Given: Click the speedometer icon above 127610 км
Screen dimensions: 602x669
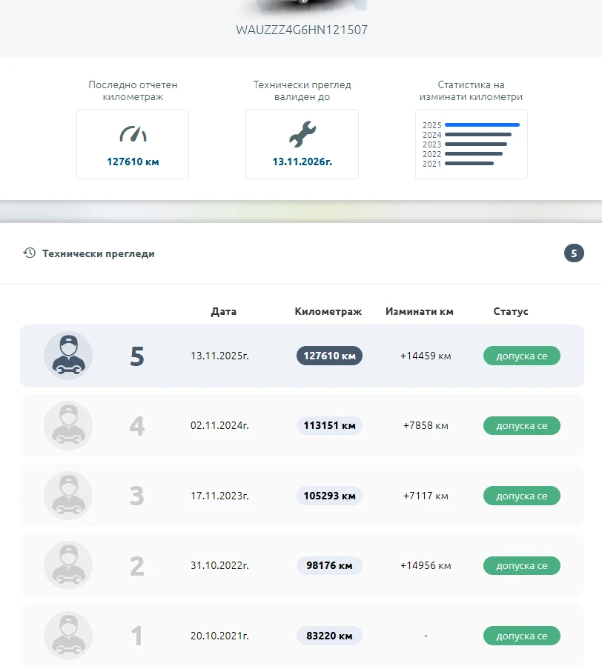Looking at the screenshot, I should [133, 134].
